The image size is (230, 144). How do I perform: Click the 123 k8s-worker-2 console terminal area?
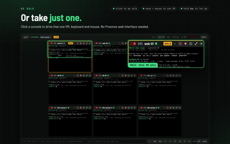click(x=115, y=123)
